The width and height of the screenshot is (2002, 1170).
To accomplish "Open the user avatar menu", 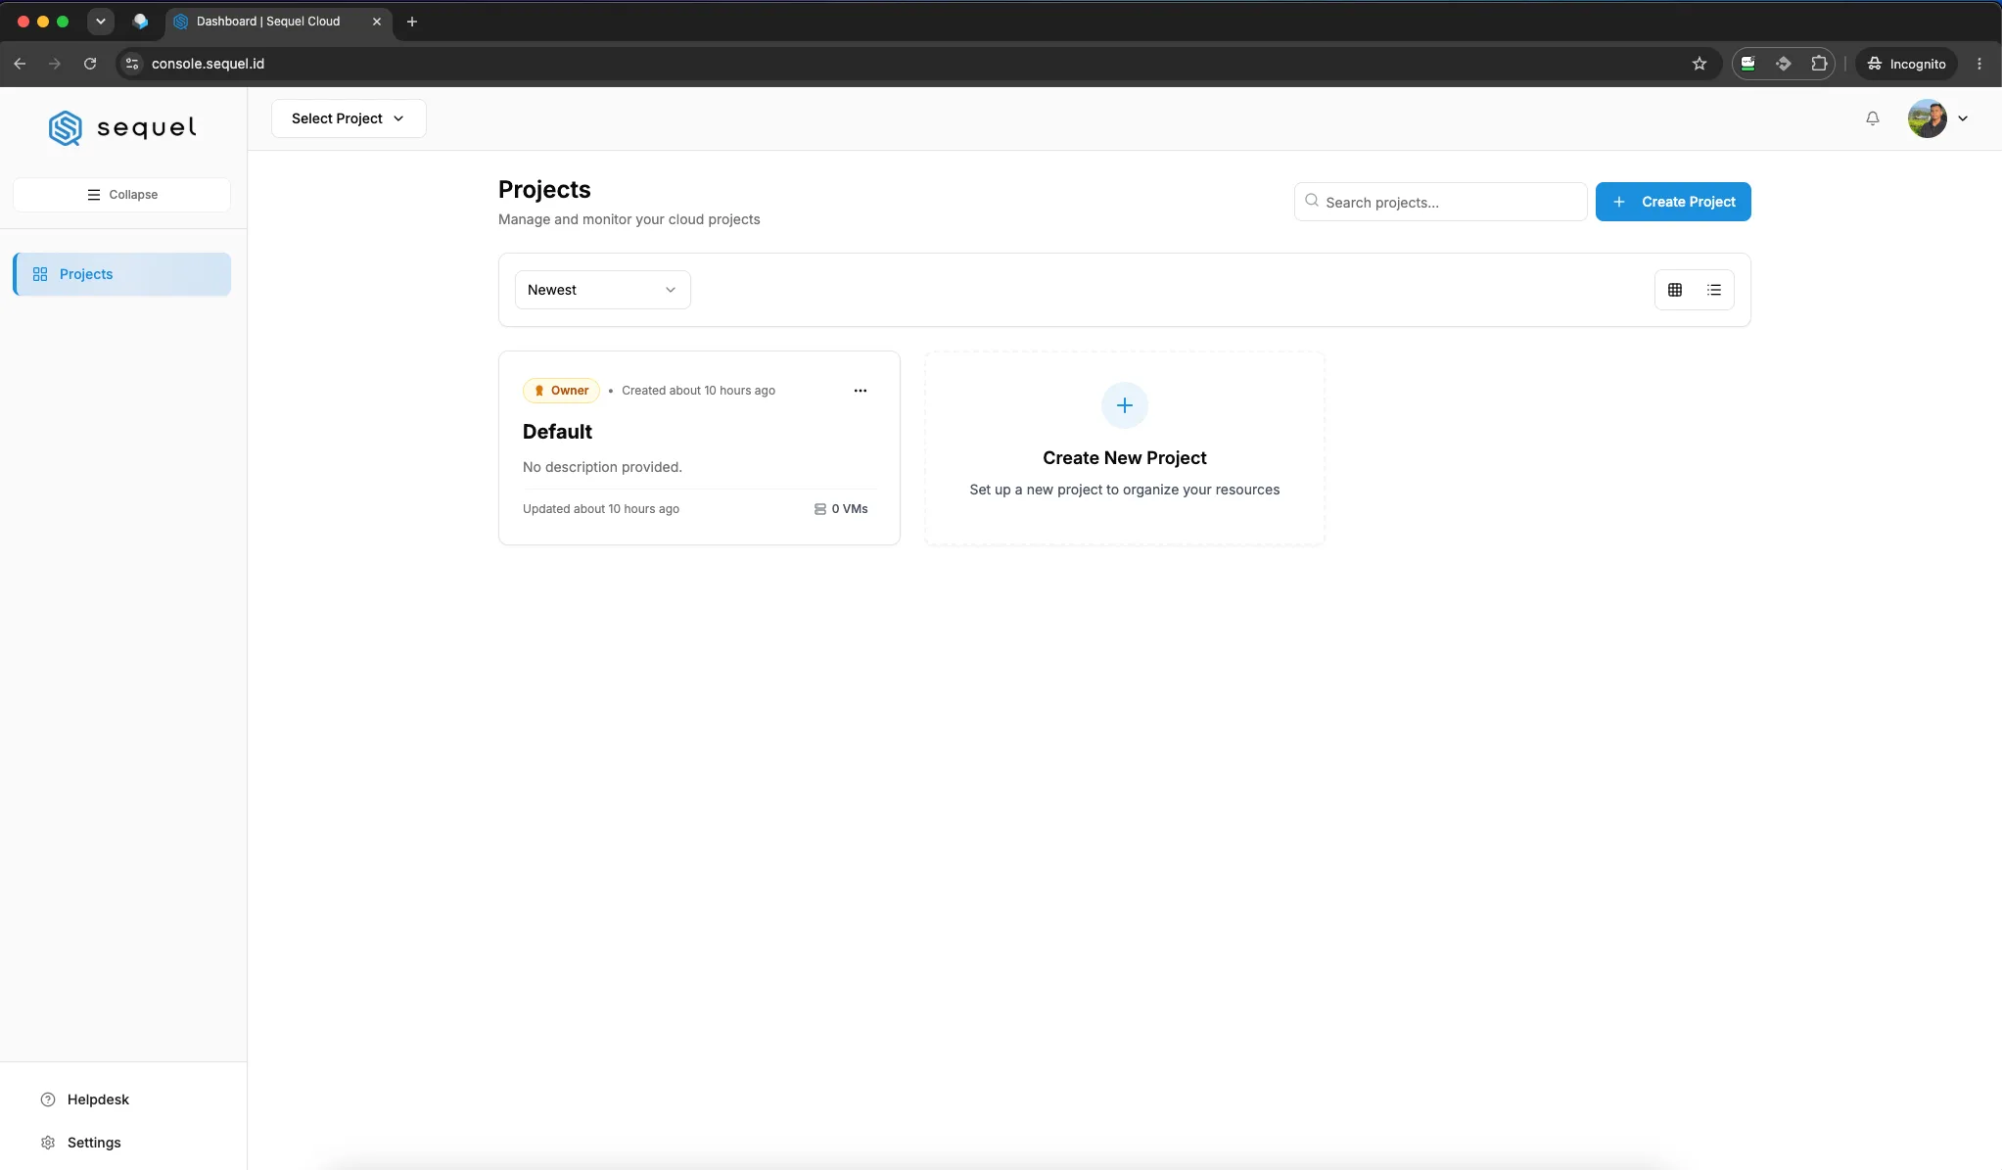I will click(1927, 118).
